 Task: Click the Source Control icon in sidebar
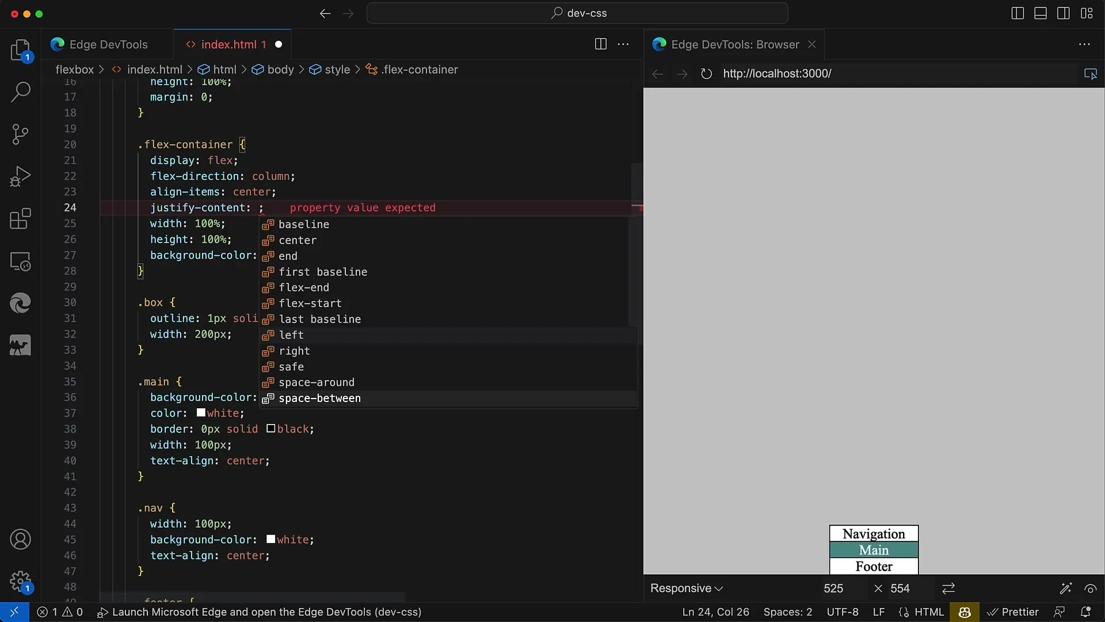(21, 133)
